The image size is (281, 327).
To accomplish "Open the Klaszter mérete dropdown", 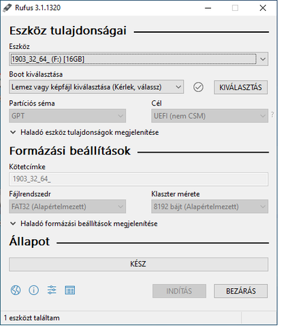I will pyautogui.click(x=210, y=206).
